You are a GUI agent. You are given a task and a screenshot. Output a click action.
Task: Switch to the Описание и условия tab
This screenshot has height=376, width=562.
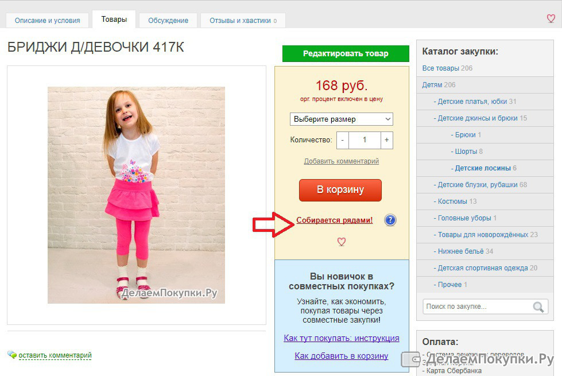tap(47, 21)
